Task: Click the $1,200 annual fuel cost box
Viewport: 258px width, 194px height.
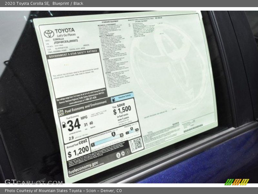Action: [x=78, y=149]
